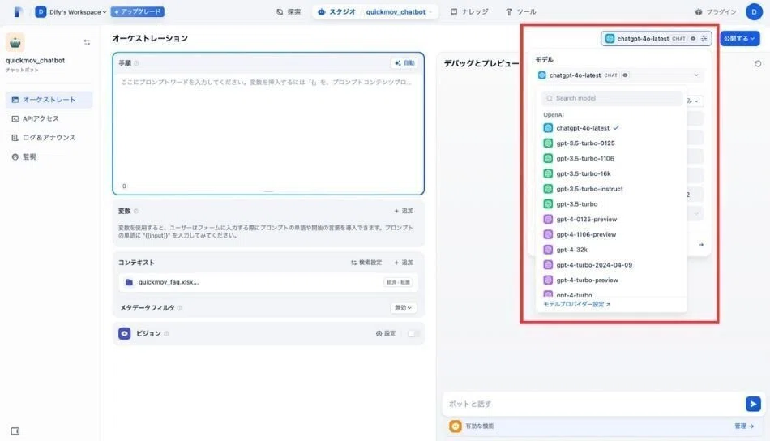The height and width of the screenshot is (441, 770).
Task: Switch to the スタジオ studio tab
Action: (x=337, y=12)
